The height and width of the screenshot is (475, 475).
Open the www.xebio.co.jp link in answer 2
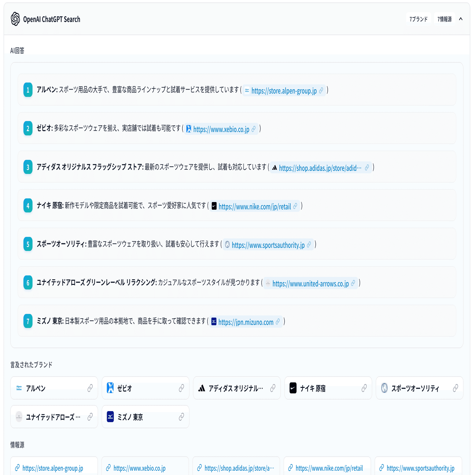pos(221,129)
